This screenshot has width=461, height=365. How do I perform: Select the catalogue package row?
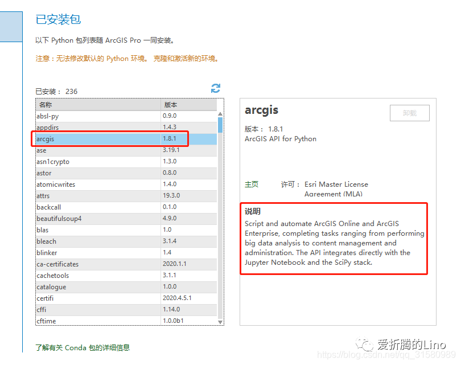126,287
